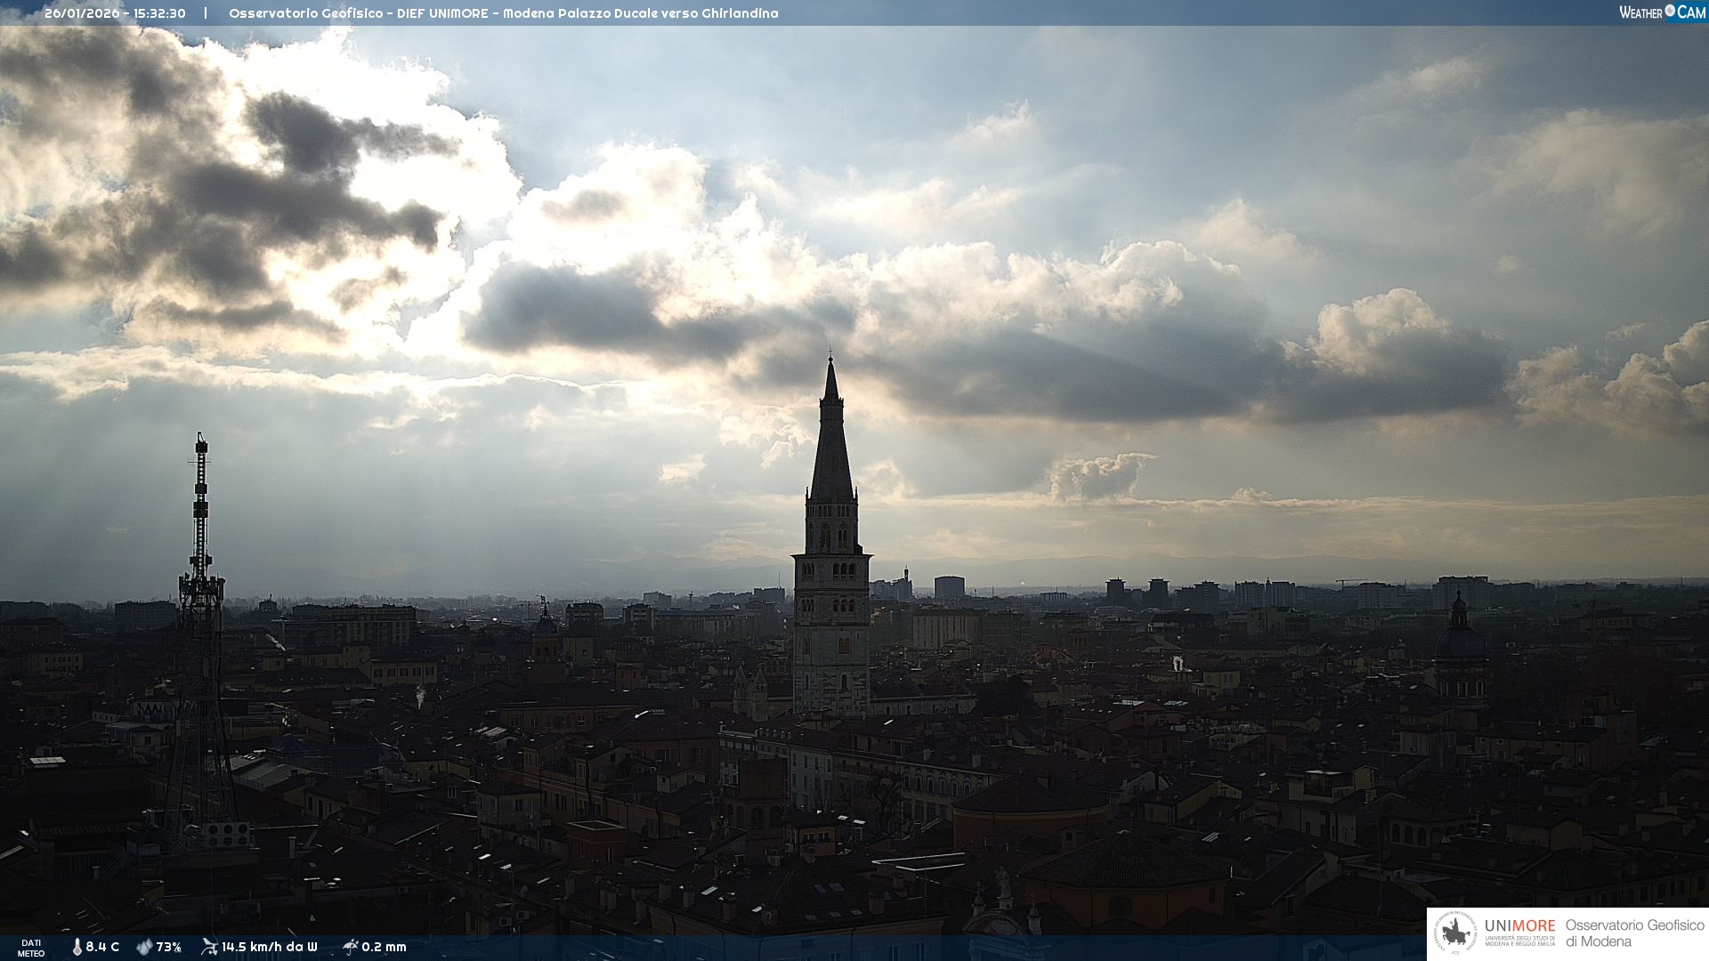1709x961 pixels.
Task: Click the thermometer temperature icon
Action: click(x=77, y=947)
